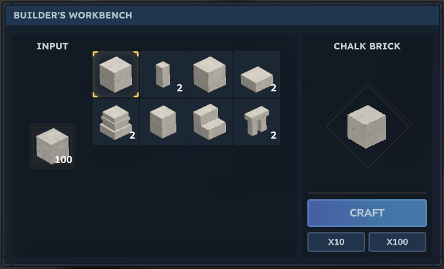Click the Builder's Workbench title bar

click(x=222, y=15)
